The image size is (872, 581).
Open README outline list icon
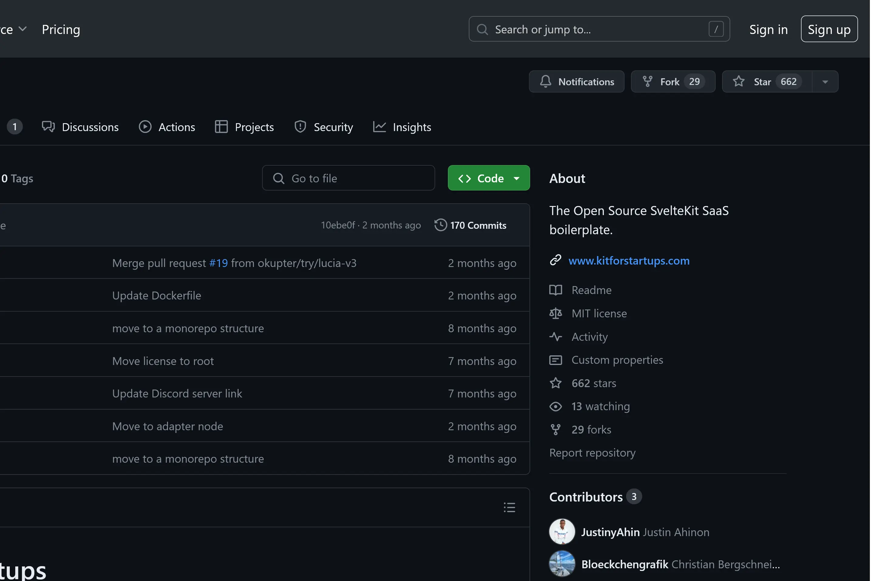tap(509, 507)
